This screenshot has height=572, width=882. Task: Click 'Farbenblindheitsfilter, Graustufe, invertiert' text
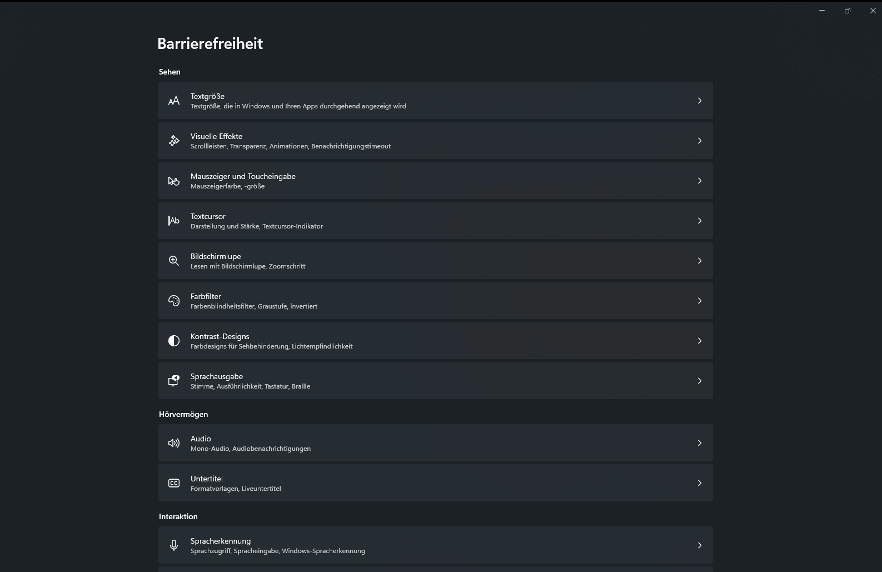[254, 306]
